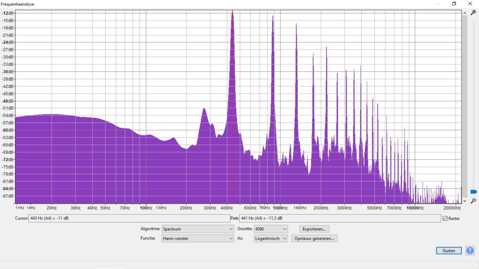Click Sluiten to close the dialog
The height and width of the screenshot is (269, 479).
(449, 251)
